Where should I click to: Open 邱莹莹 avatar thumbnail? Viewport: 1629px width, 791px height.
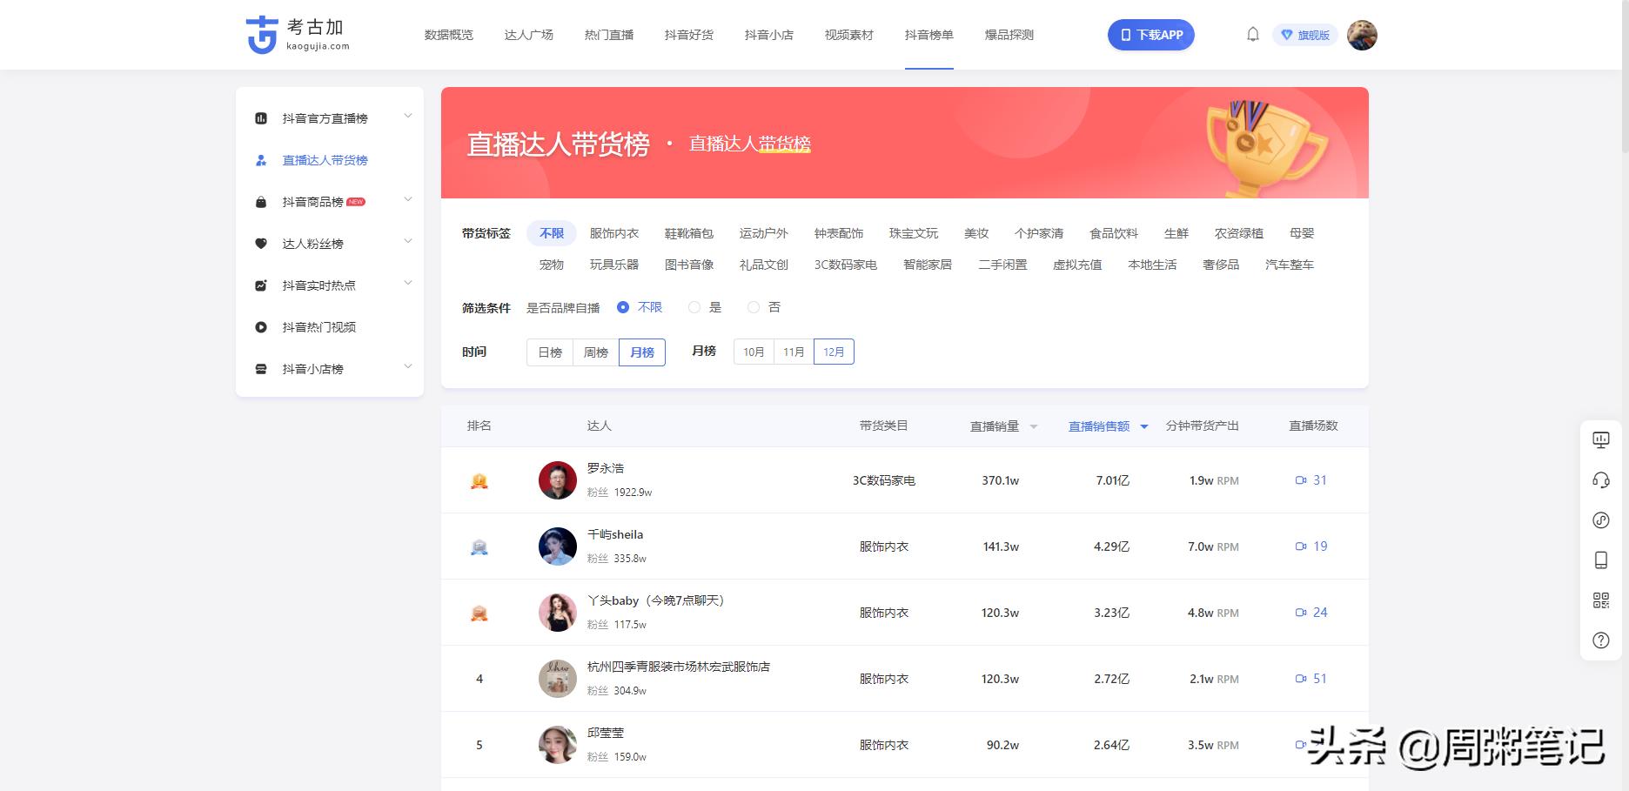click(x=558, y=745)
